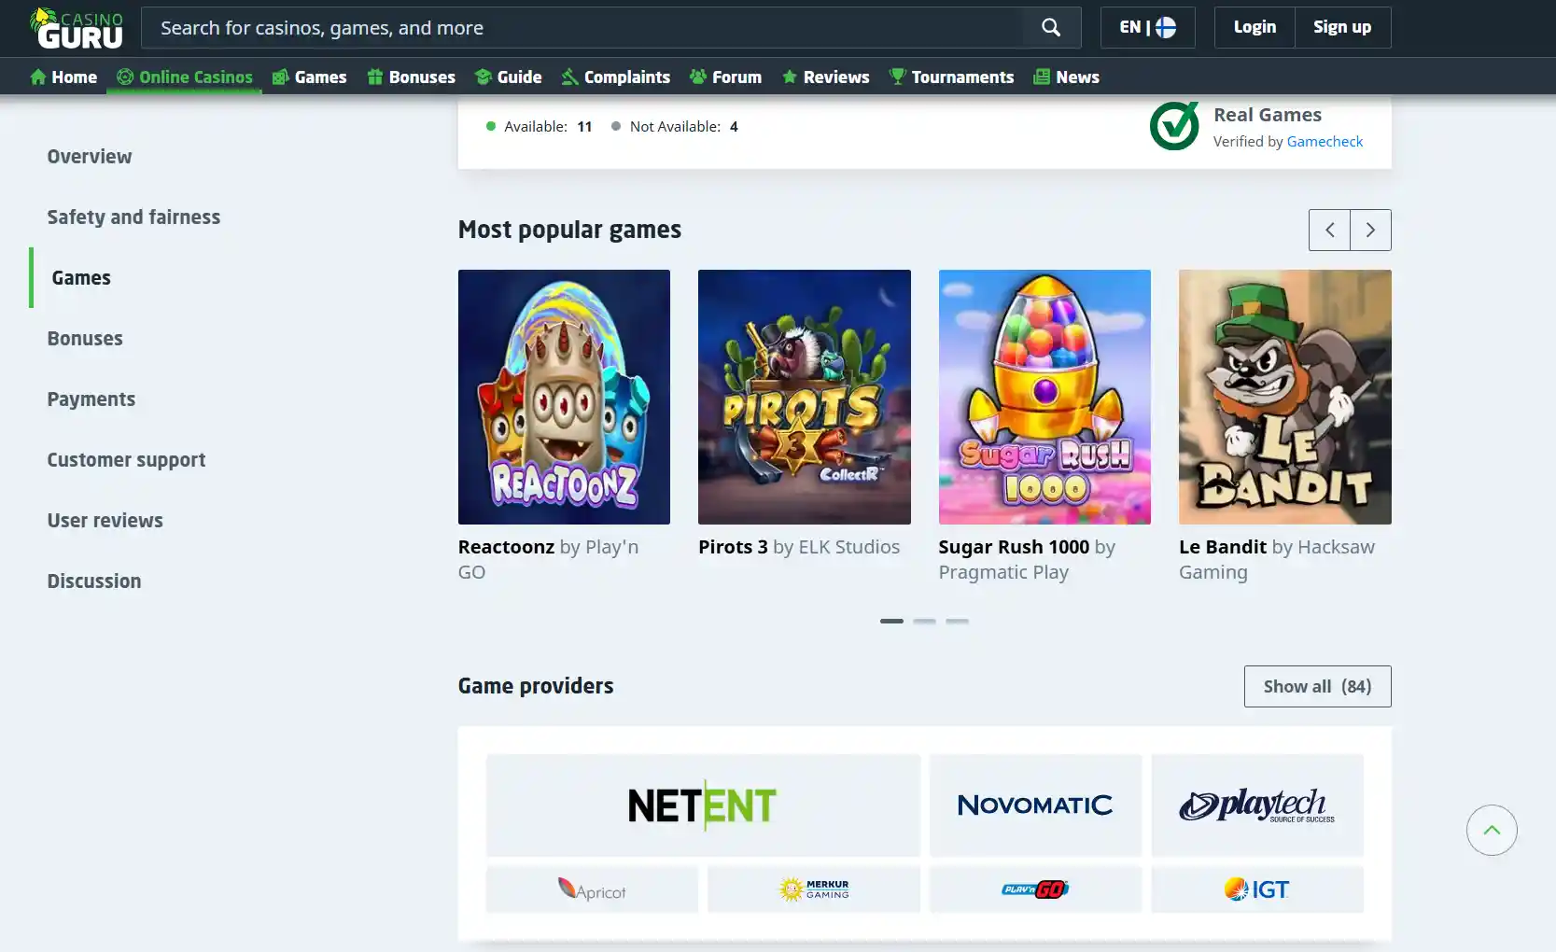
Task: Open the EN language selector
Action: tap(1147, 28)
